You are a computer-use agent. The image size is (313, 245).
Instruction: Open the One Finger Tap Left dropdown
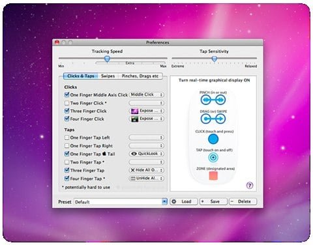click(x=147, y=137)
